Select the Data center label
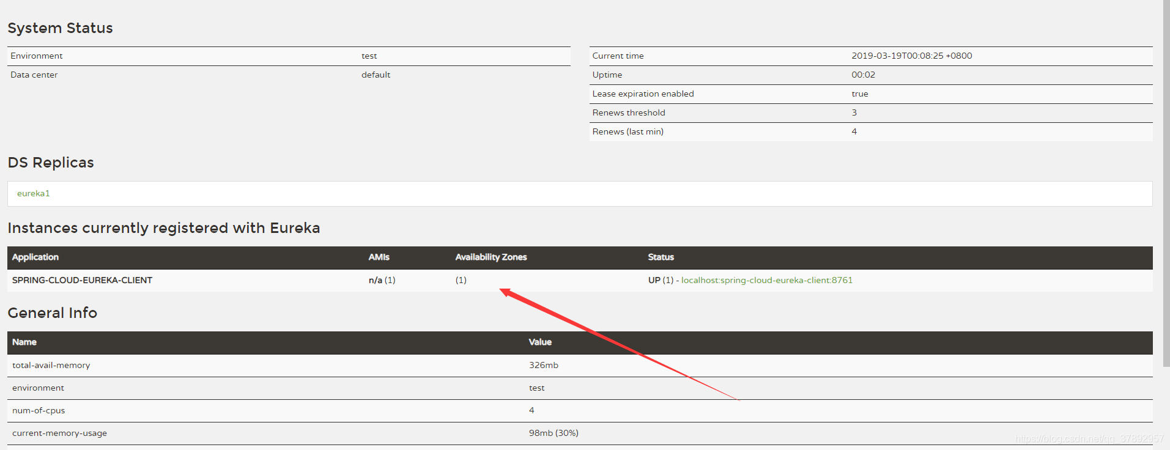This screenshot has height=450, width=1170. [x=34, y=75]
